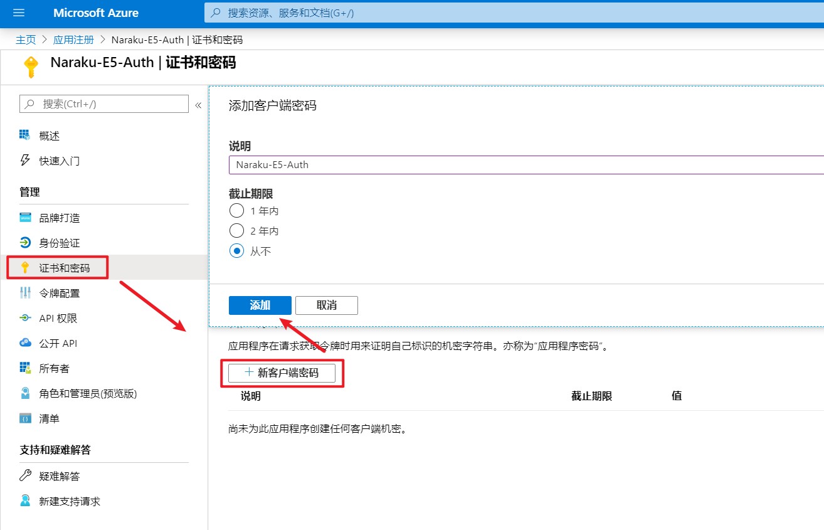Image resolution: width=824 pixels, height=530 pixels.
Task: Click the 值 column header
Action: click(x=677, y=396)
